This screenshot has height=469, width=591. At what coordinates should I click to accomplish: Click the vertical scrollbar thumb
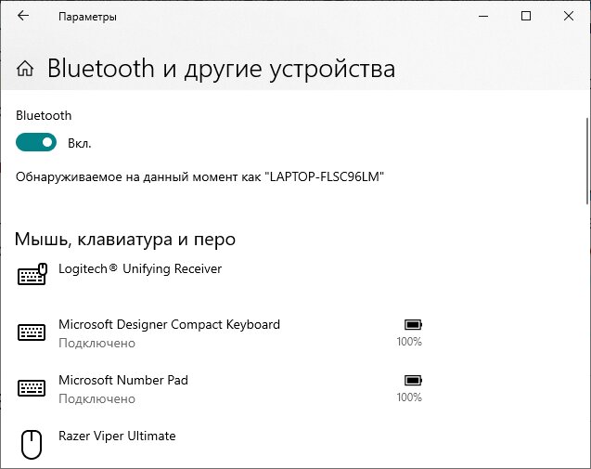[x=588, y=161]
